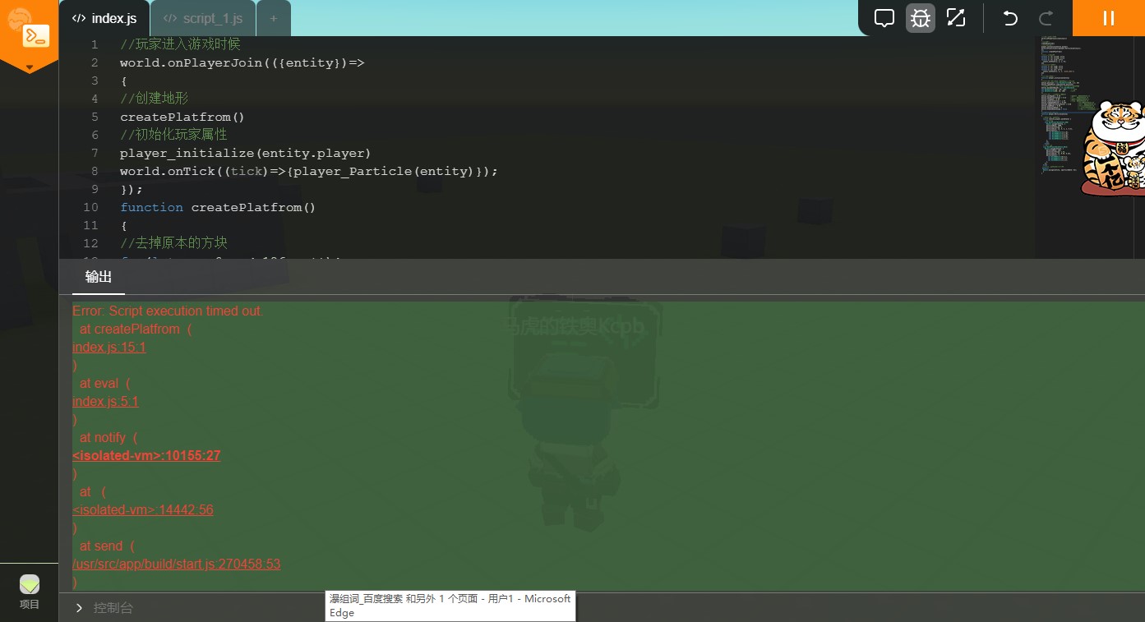The width and height of the screenshot is (1145, 622).
Task: Click the world.onTick code line
Action: pos(309,171)
